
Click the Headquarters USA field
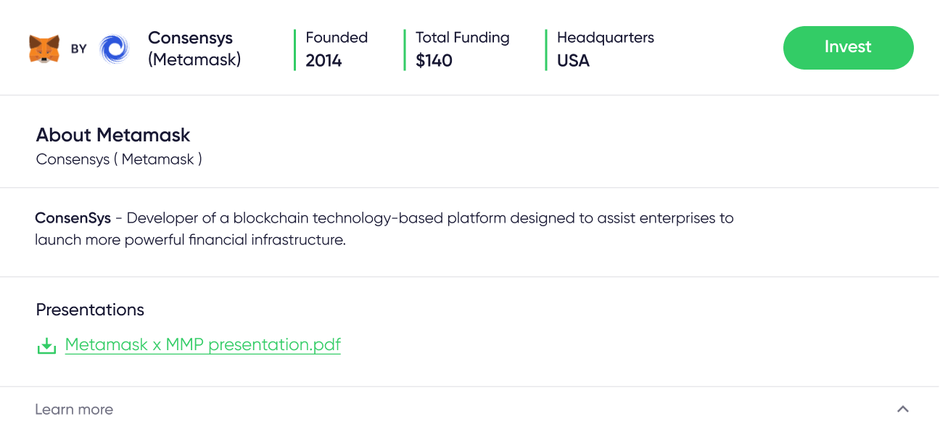point(605,49)
